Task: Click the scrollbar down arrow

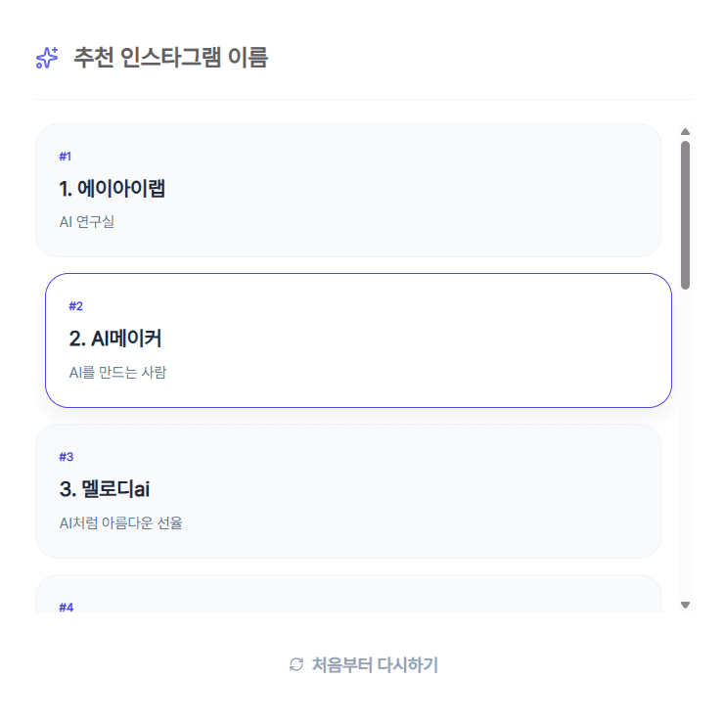Action: point(685,605)
